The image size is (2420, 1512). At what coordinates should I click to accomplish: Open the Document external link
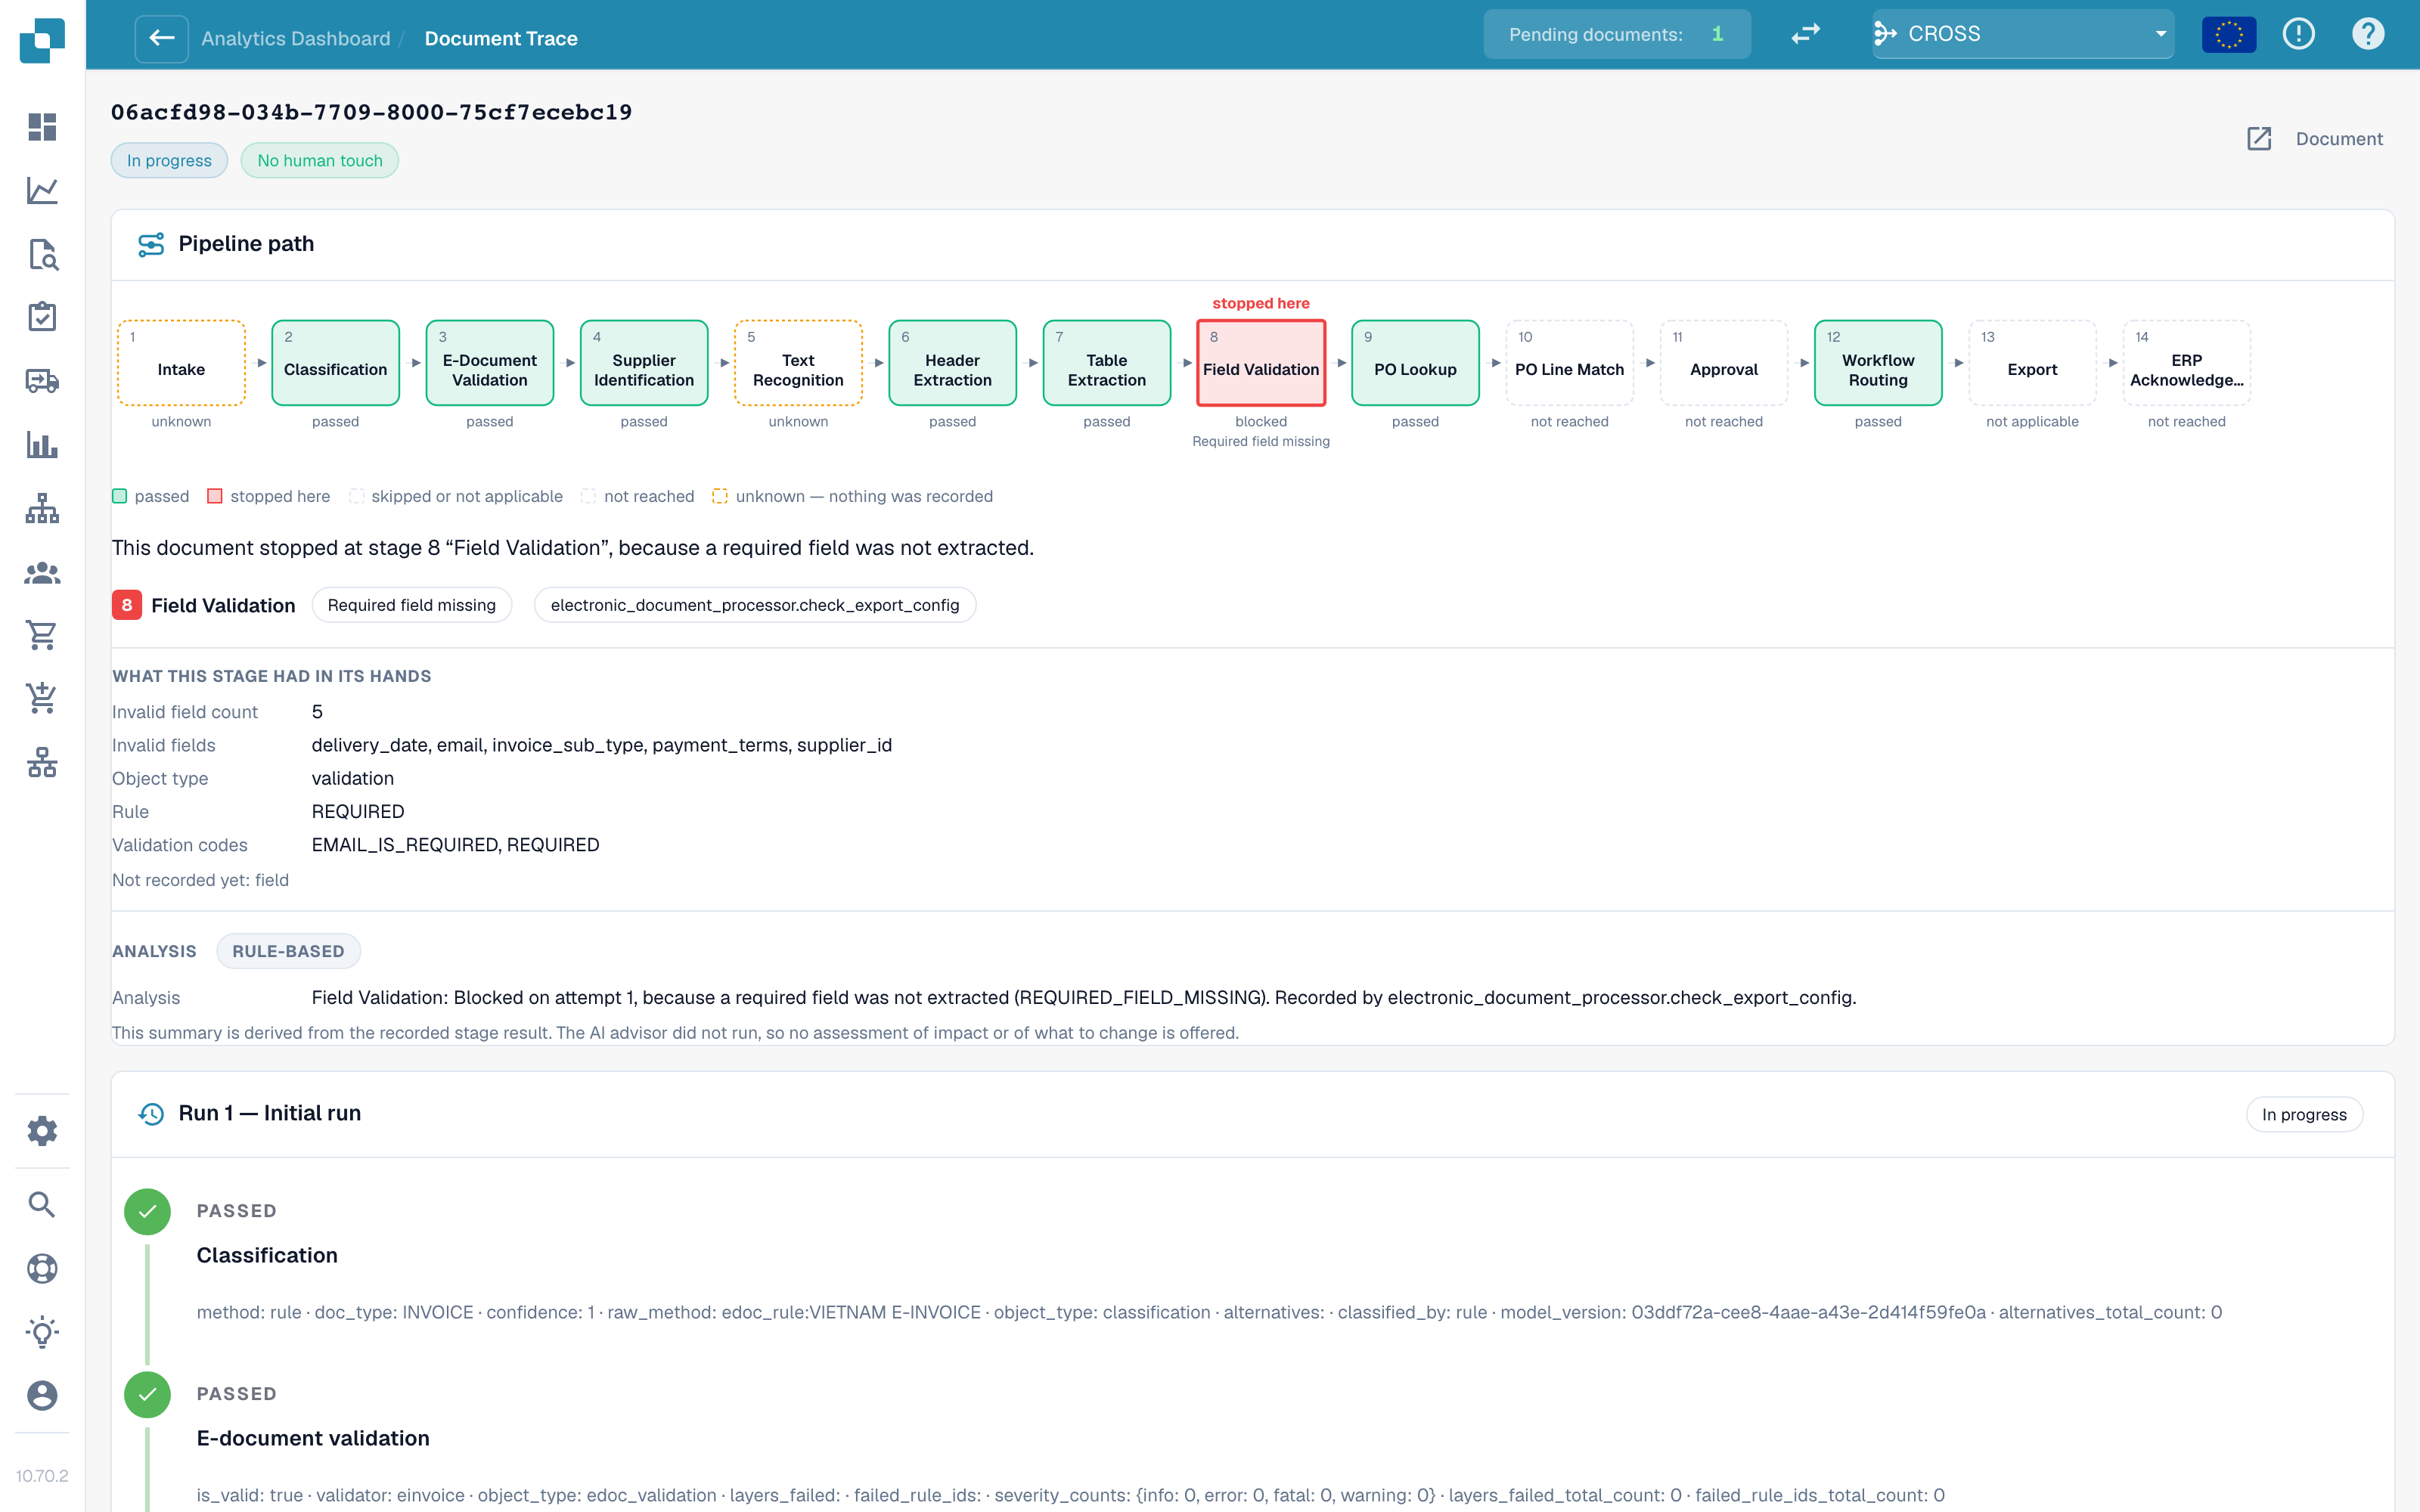(x=2315, y=138)
